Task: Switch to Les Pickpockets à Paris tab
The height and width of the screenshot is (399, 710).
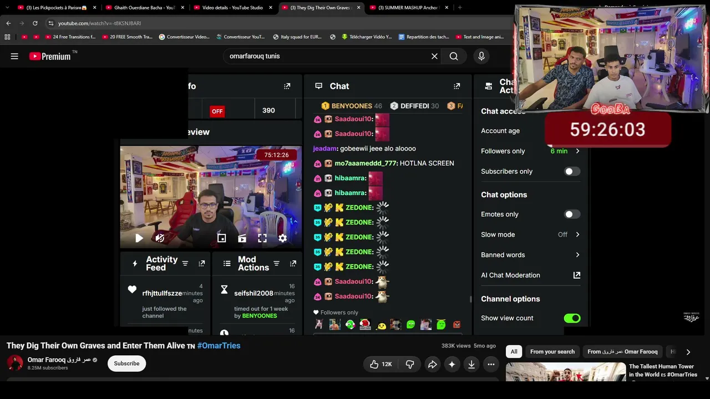Action: [x=57, y=8]
